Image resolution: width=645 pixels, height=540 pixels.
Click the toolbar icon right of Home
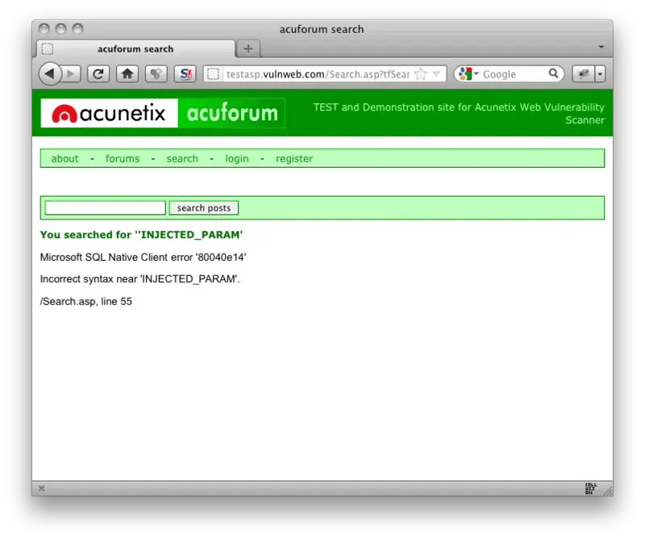[156, 74]
